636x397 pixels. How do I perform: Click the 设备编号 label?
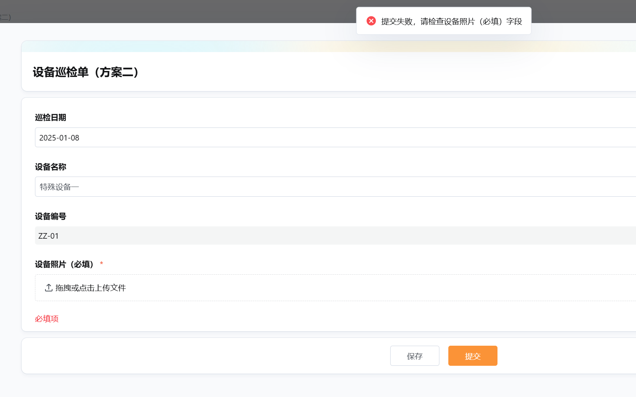51,216
